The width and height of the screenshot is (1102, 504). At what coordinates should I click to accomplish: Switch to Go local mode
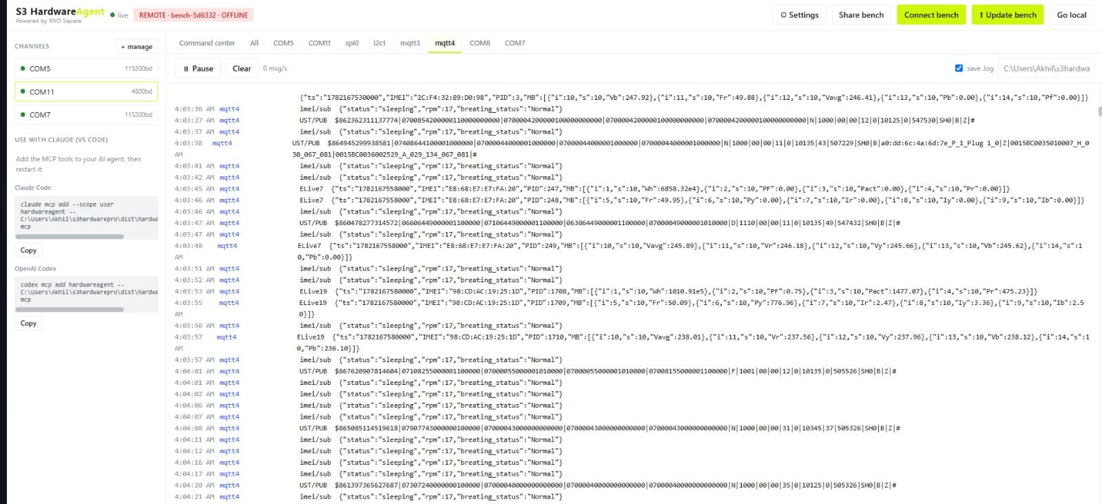pos(1071,15)
